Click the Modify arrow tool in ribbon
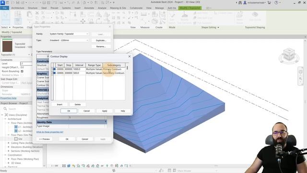Screen dimensions: 307x173 (x=5, y=17)
